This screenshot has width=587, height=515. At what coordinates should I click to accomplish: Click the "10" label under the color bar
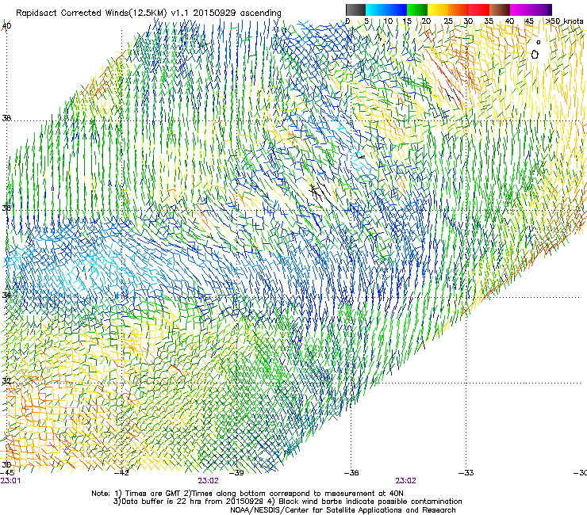pyautogui.click(x=388, y=21)
